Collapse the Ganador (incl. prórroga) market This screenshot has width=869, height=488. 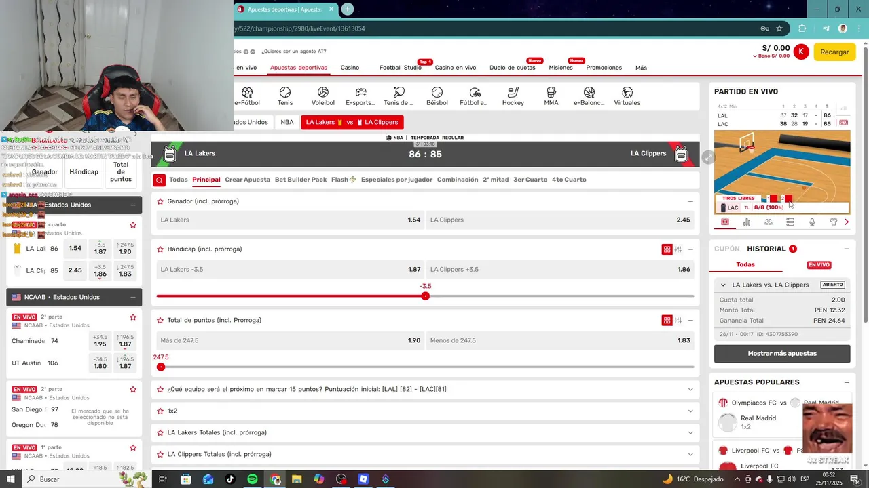point(690,201)
